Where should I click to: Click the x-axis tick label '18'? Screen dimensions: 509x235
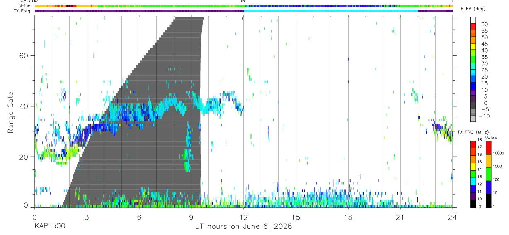[348, 217]
